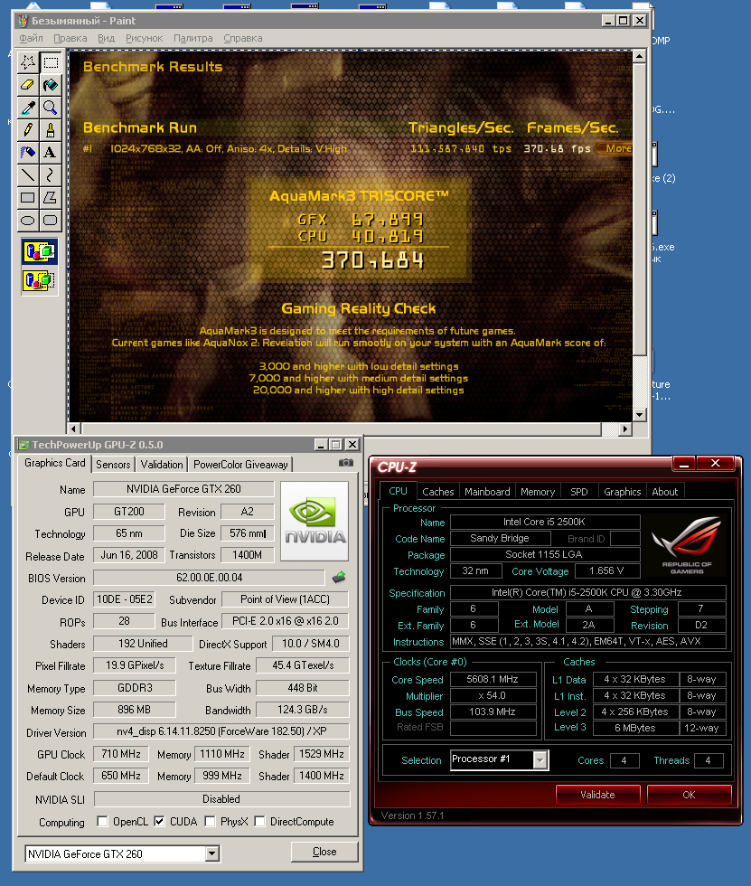Click Paint's vertical scrollbar down arrow
751x886 pixels.
click(x=639, y=415)
